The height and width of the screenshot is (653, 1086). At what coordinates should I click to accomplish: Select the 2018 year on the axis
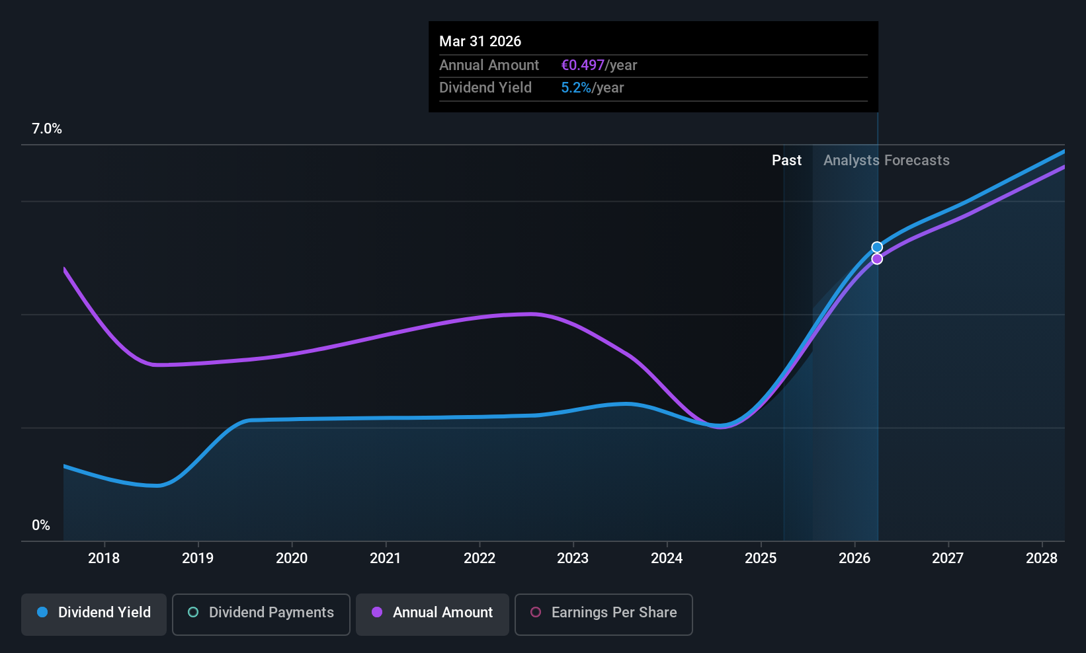coord(104,558)
